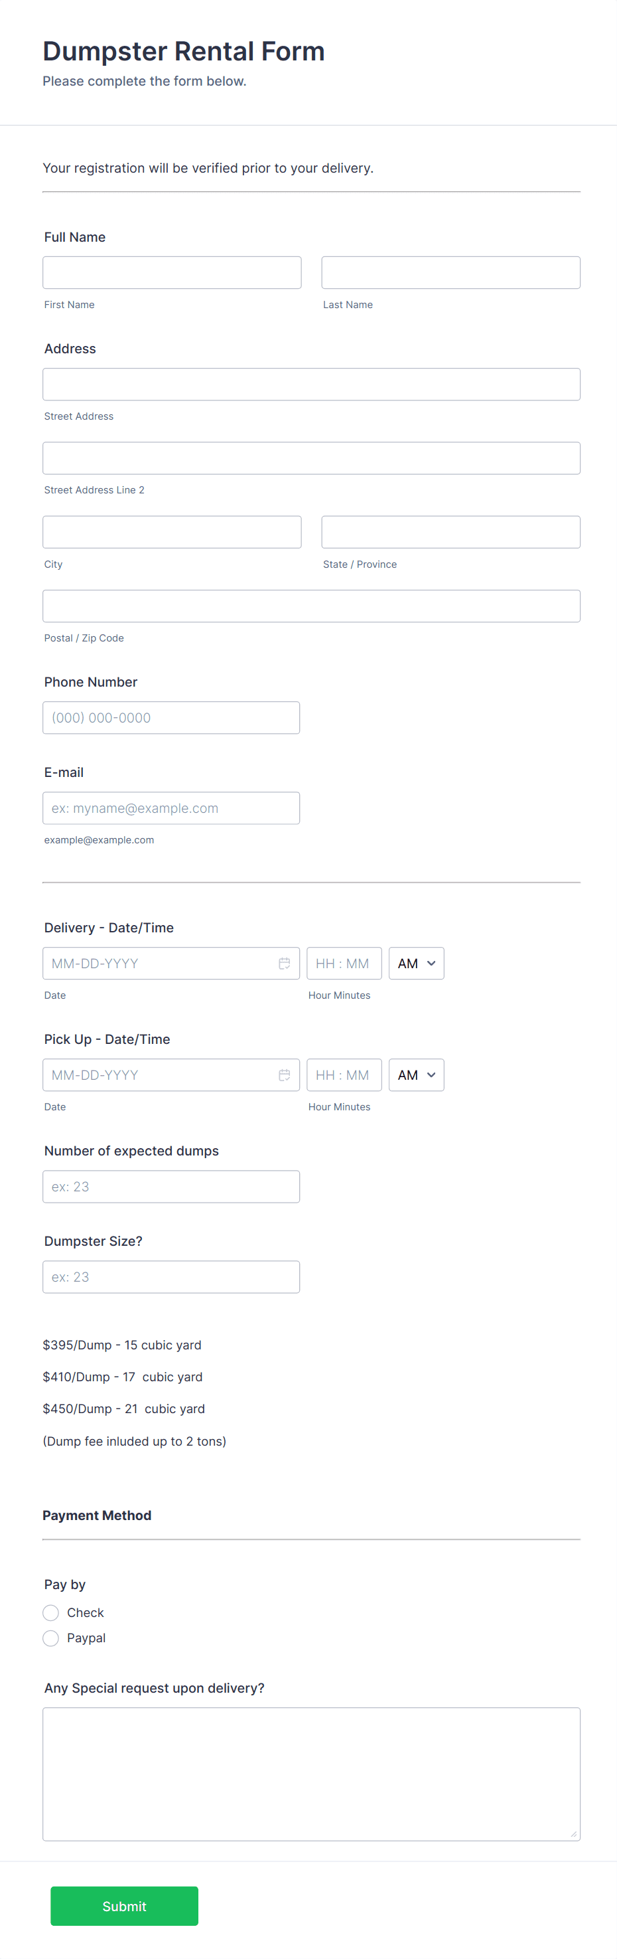The height and width of the screenshot is (1959, 617).
Task: Open the Pick Up AM/PM dropdown
Action: pyautogui.click(x=415, y=1075)
